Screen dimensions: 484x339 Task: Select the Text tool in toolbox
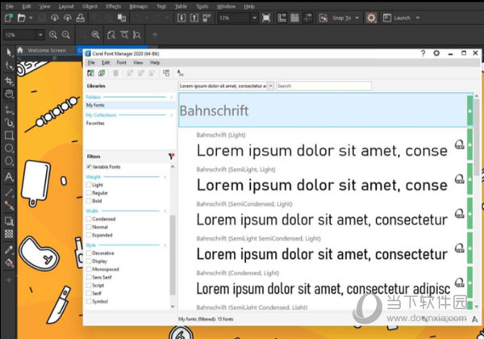[x=9, y=177]
